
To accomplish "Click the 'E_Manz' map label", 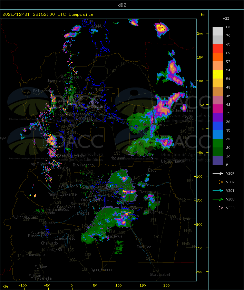I will pos(41,267).
